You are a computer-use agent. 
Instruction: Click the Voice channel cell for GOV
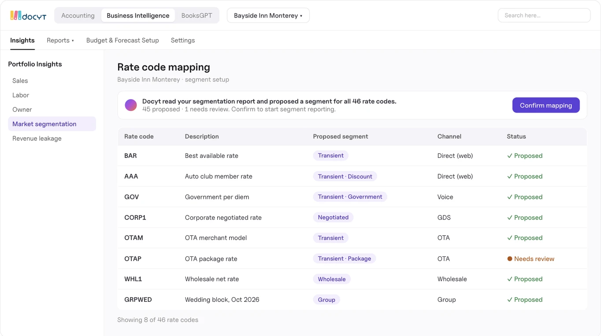445,197
